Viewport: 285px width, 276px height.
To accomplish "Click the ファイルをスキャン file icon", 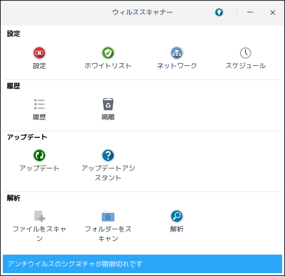I will 39,216.
